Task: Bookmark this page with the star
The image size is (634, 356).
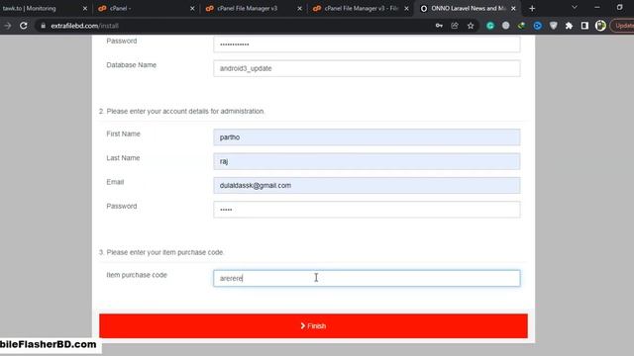Action: coord(471,26)
